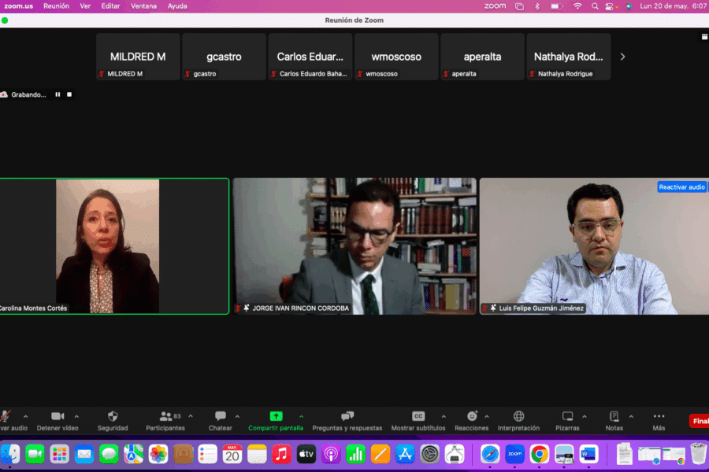Expand options arrow beside Participantes

point(191,416)
